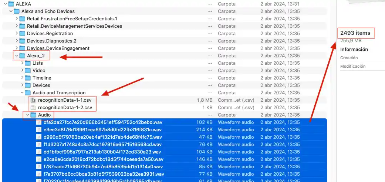Click the f787cadc21fd...wav file icon
The width and height of the screenshot is (385, 182).
[39, 166]
